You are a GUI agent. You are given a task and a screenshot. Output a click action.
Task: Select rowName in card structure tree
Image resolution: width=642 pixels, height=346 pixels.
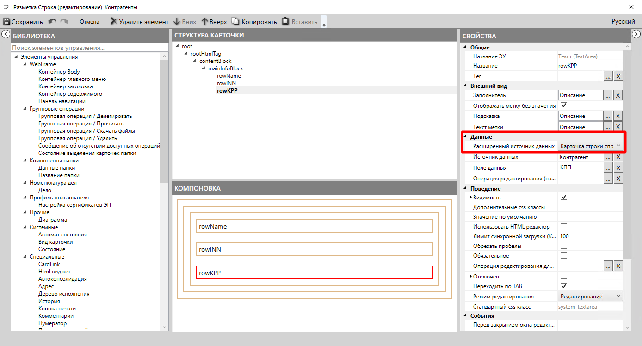pos(228,76)
